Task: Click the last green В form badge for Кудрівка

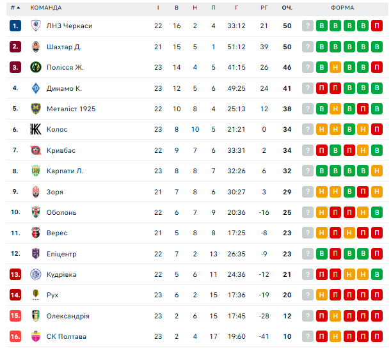Action: (376, 274)
